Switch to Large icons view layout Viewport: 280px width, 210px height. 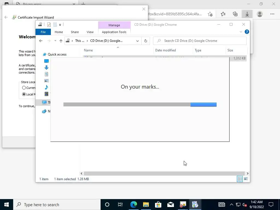tap(246, 179)
